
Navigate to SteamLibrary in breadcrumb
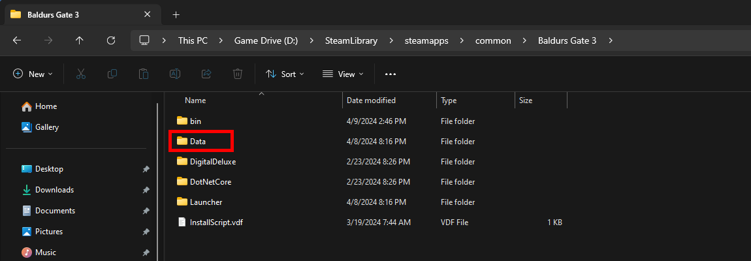351,40
